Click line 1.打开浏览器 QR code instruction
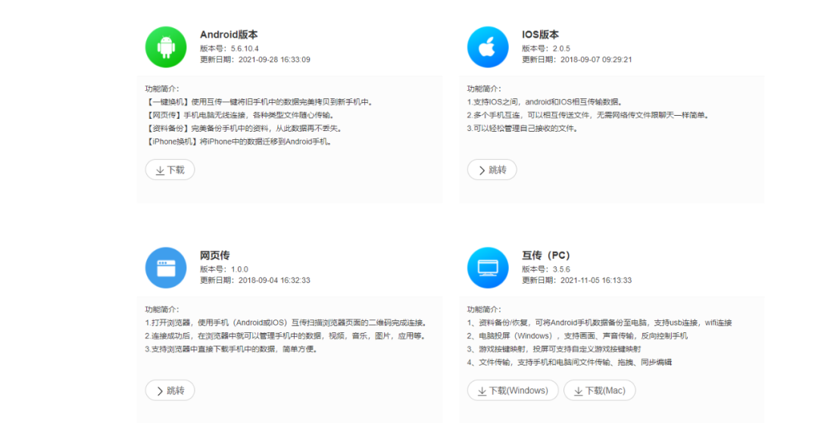This screenshot has height=423, width=818. tap(288, 323)
